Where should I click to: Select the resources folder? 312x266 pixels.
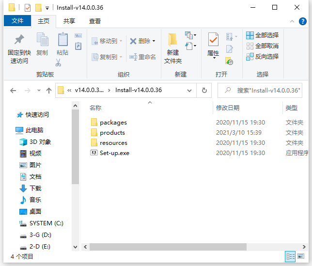(109, 142)
